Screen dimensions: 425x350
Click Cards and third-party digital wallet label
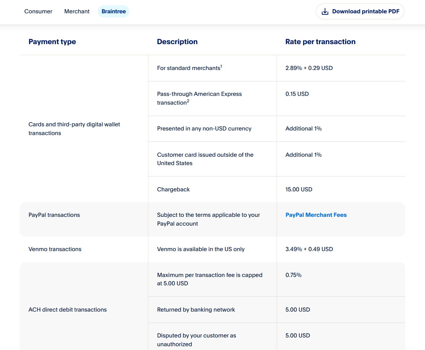point(74,129)
